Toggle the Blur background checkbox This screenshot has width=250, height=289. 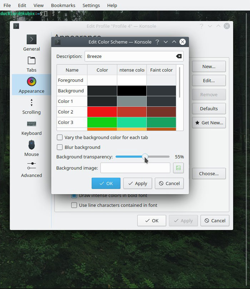tap(60, 147)
